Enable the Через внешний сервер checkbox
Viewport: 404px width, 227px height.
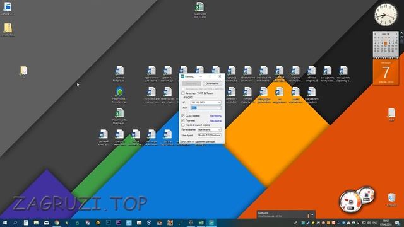(x=183, y=125)
